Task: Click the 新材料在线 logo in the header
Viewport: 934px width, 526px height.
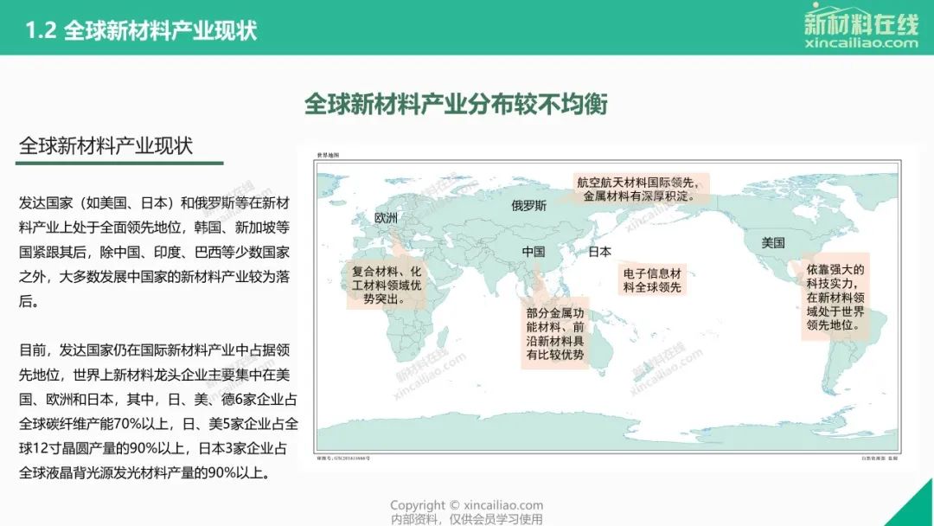Action: click(x=860, y=21)
